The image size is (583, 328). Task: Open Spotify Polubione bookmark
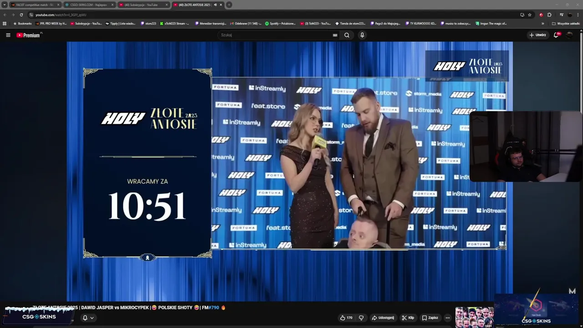point(280,23)
